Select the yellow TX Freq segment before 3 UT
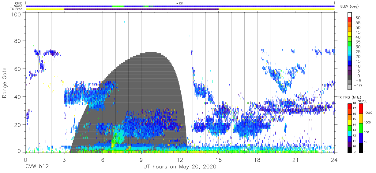The width and height of the screenshot is (376, 173). [x=45, y=9]
